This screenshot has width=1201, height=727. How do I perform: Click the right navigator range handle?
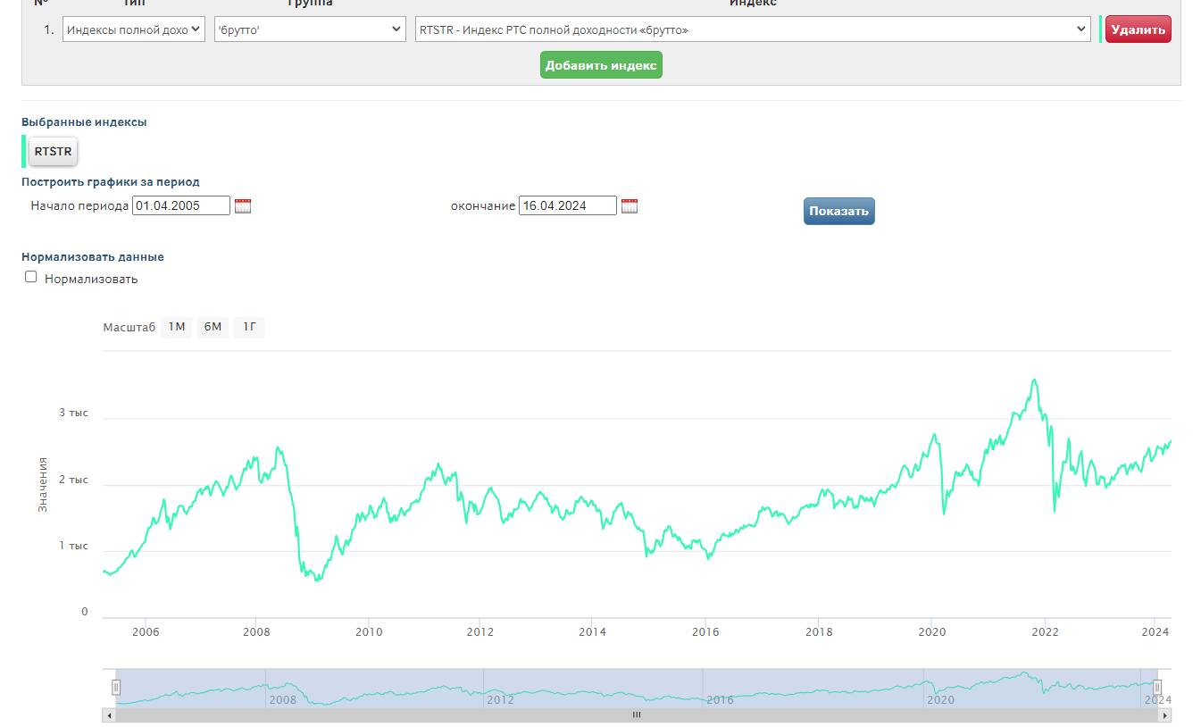coord(1157,687)
